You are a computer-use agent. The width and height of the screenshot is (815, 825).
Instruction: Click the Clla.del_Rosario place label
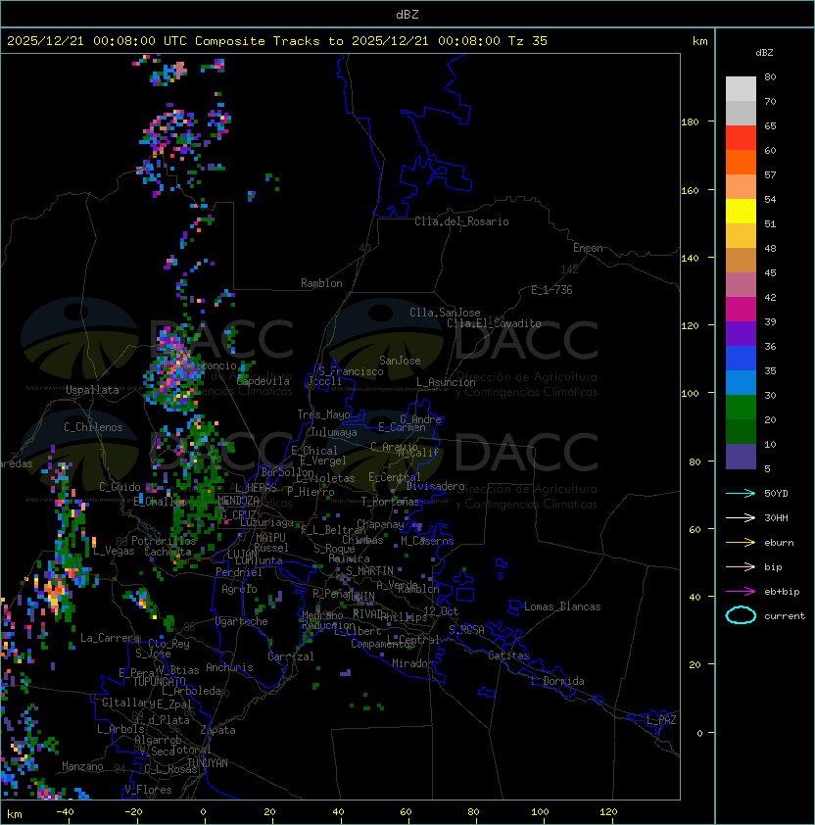point(461,221)
